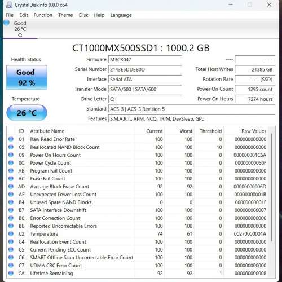
Task: Click the Total Host Writes value 21385 GB
Action: pyautogui.click(x=255, y=69)
